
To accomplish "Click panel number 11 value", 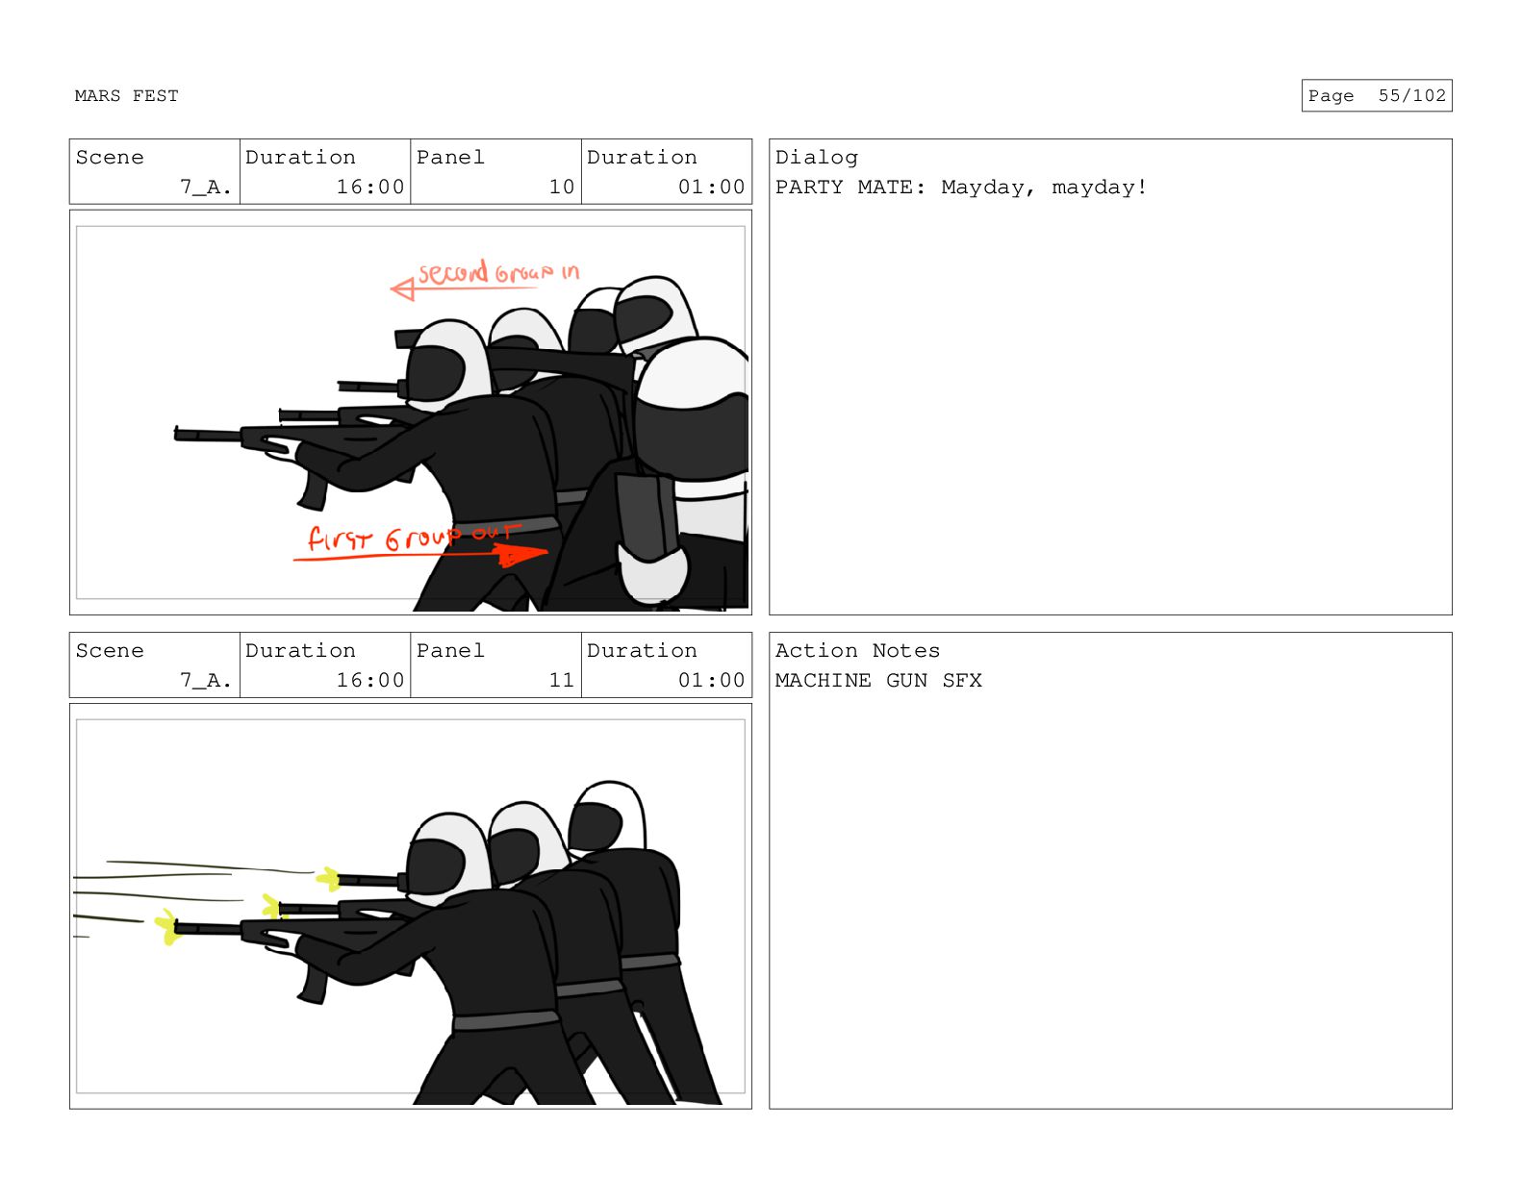I will [562, 681].
